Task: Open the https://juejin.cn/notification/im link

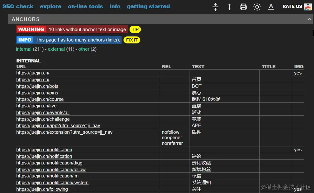Action: pos(47,176)
